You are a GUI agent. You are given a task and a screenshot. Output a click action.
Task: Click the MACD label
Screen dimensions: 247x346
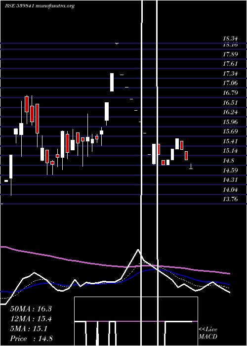click(x=208, y=337)
